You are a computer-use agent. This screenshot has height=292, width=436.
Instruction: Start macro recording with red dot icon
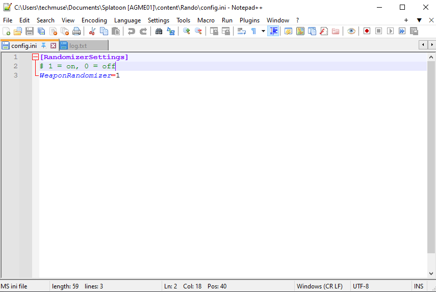pos(367,31)
